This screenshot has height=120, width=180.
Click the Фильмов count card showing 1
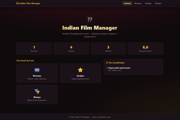34,49
